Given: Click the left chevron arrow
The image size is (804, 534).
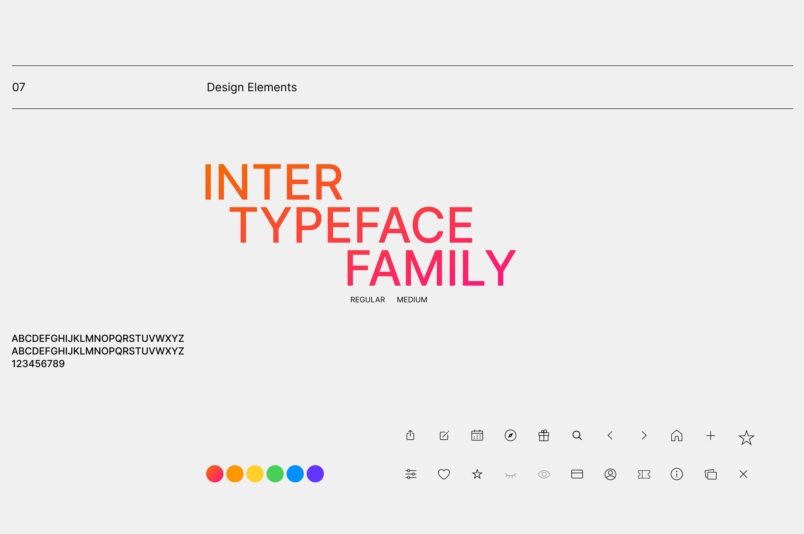Looking at the screenshot, I should (x=610, y=435).
